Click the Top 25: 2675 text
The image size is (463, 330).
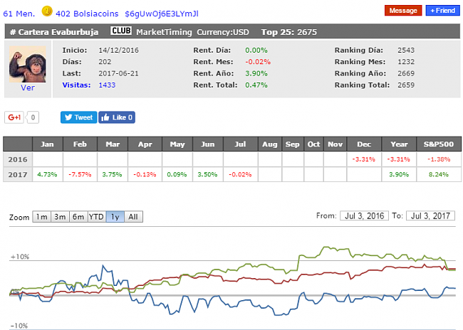288,32
